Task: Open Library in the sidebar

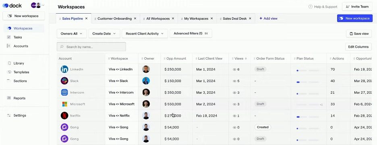Action: tap(19, 63)
